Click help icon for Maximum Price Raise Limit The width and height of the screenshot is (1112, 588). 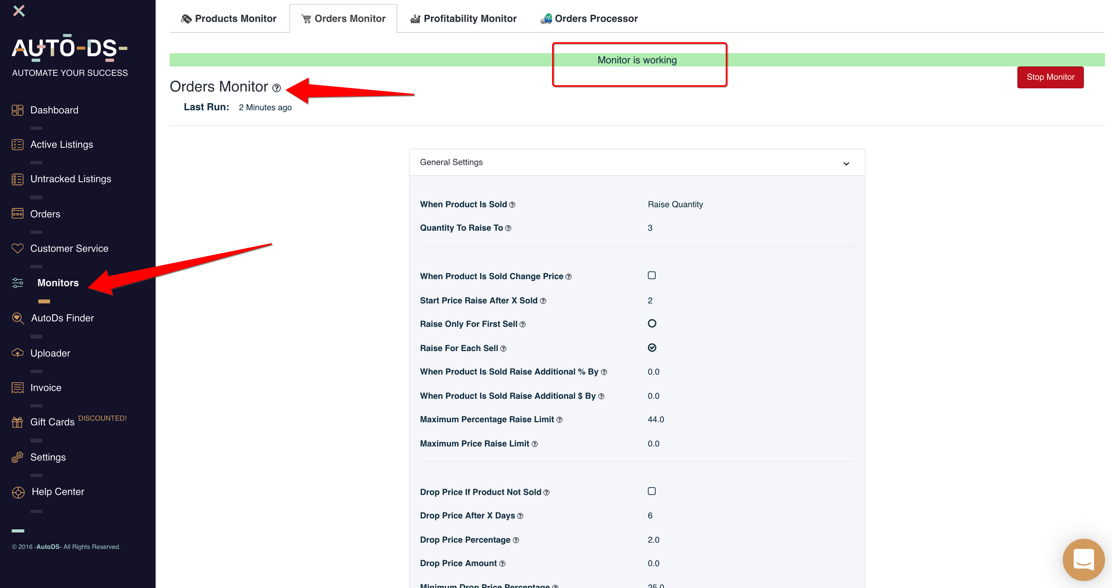(x=534, y=444)
